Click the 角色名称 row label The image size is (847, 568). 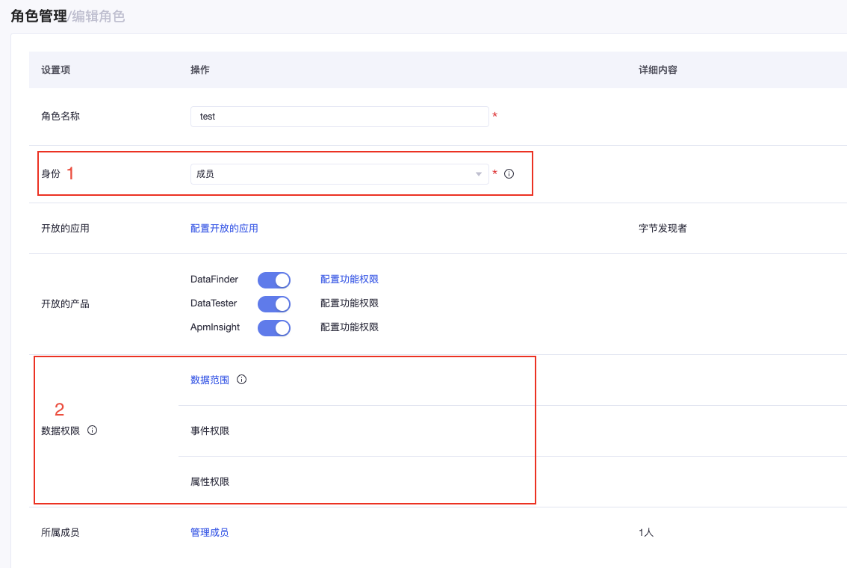[x=60, y=116]
